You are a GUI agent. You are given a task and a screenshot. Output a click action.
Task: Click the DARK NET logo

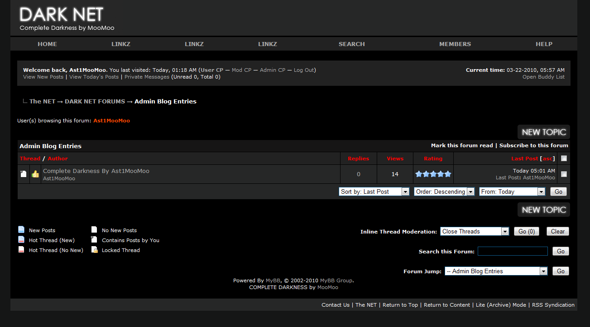pos(62,15)
